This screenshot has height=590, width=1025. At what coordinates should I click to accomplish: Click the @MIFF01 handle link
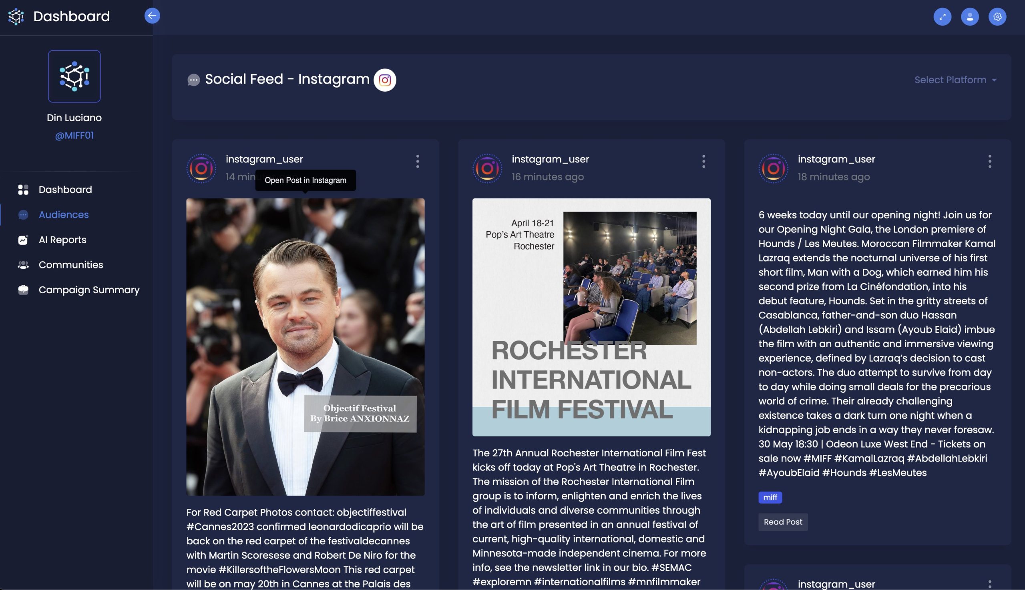(x=74, y=135)
